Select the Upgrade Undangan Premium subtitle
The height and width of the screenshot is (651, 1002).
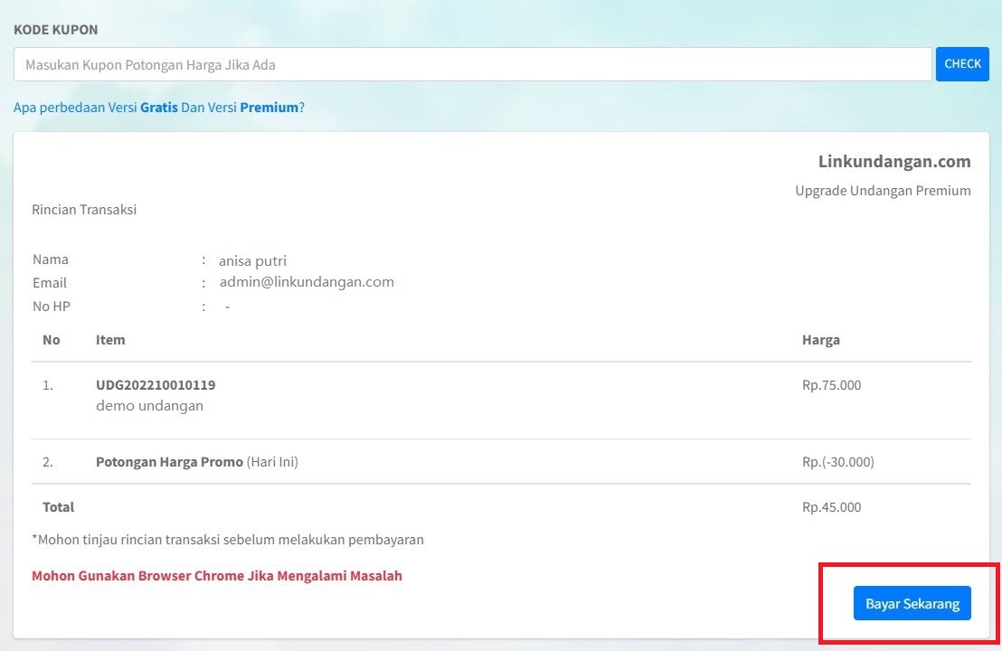point(883,191)
